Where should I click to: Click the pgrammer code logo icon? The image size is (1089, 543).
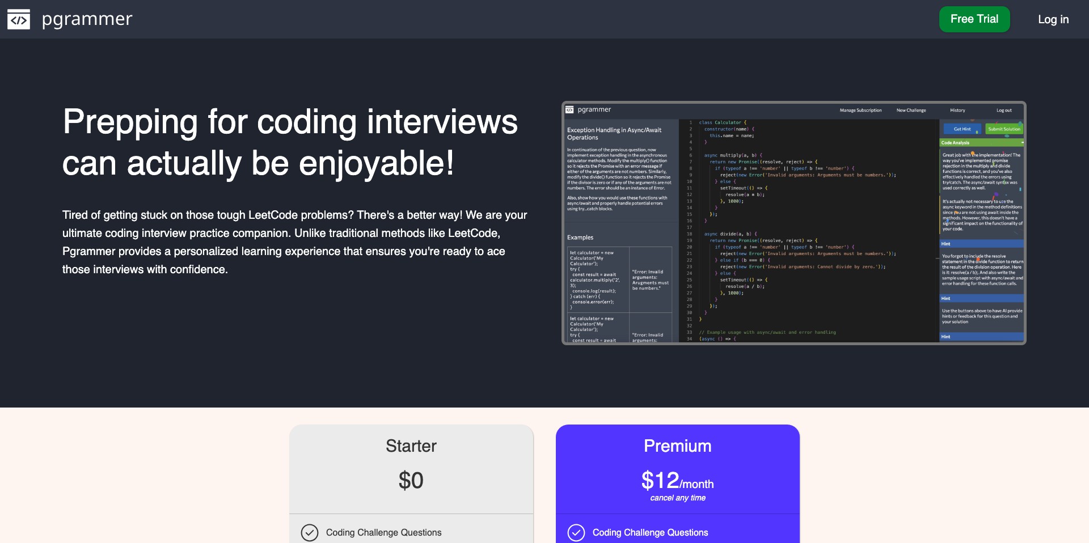19,19
